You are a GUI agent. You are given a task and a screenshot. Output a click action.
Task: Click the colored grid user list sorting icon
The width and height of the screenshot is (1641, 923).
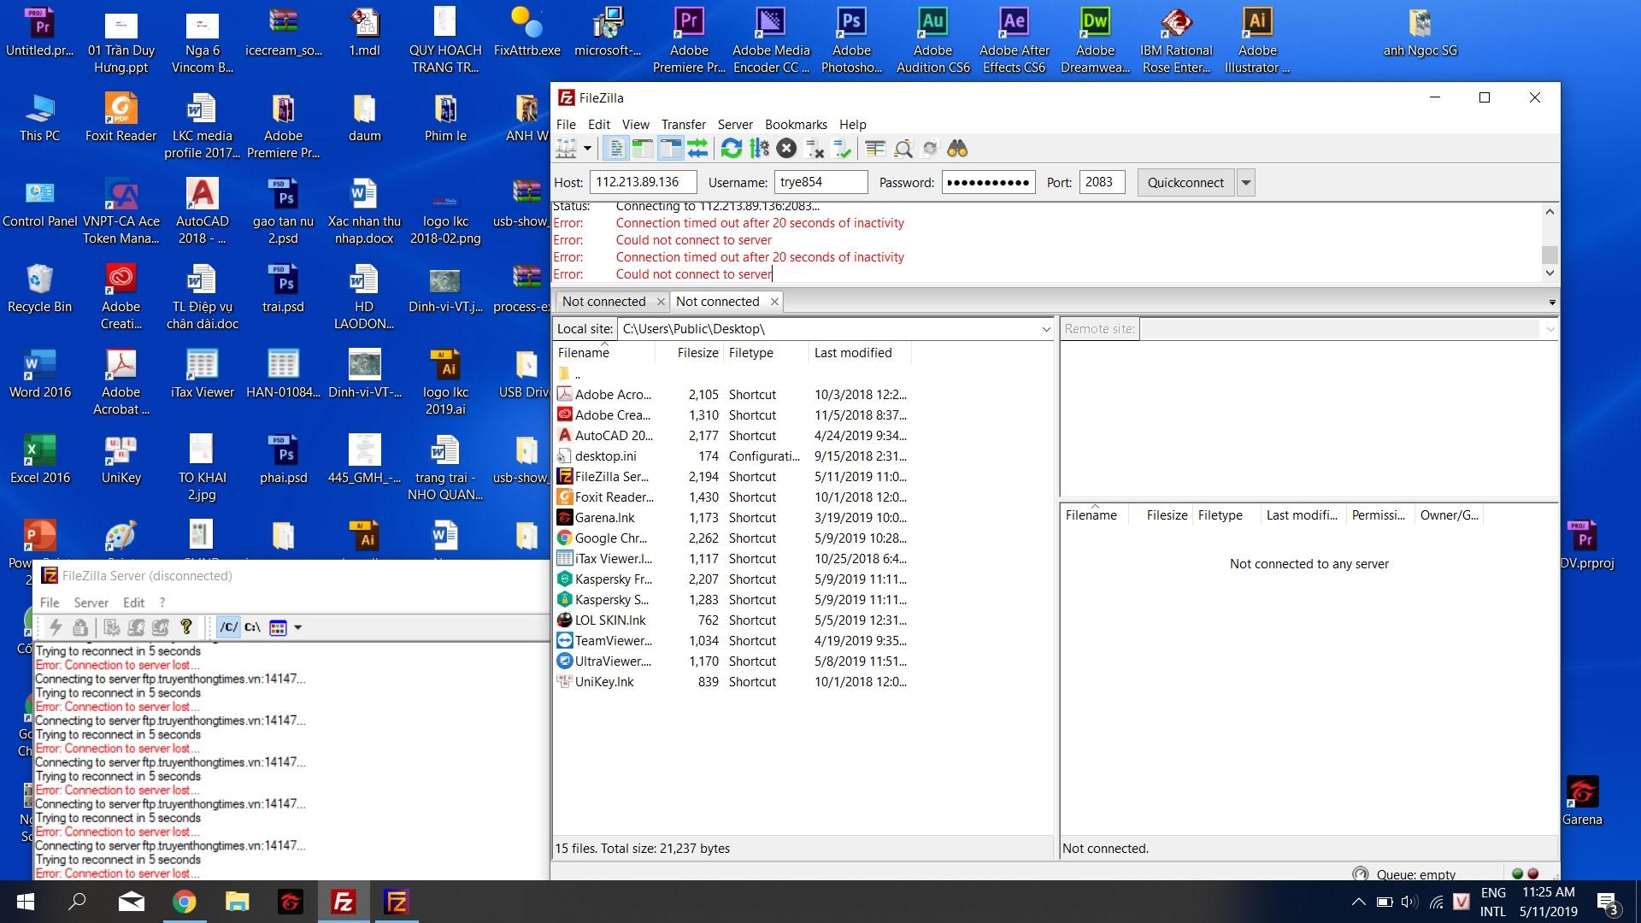(278, 627)
